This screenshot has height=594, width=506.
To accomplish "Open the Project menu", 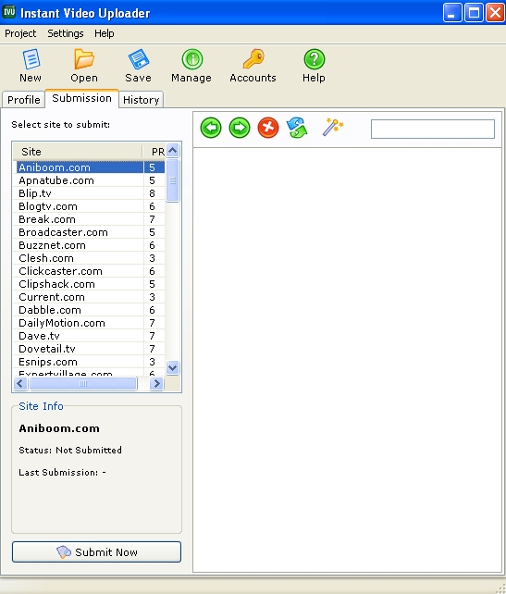I will coord(20,33).
